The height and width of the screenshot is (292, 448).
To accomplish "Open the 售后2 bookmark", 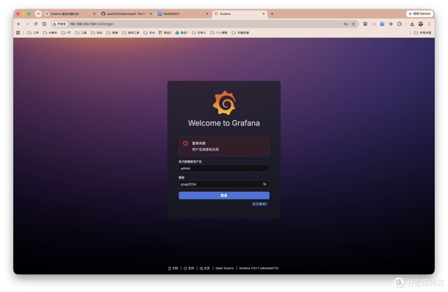I will pyautogui.click(x=165, y=33).
